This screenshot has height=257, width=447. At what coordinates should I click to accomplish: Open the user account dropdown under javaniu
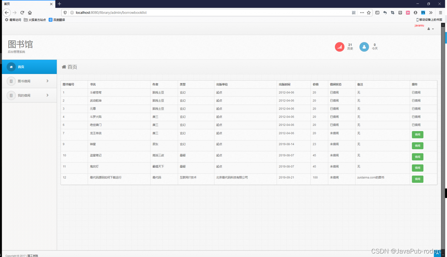click(431, 29)
